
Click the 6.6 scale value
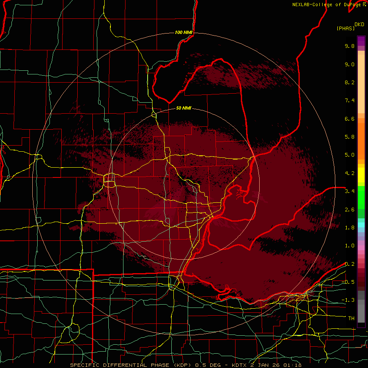click(350, 119)
